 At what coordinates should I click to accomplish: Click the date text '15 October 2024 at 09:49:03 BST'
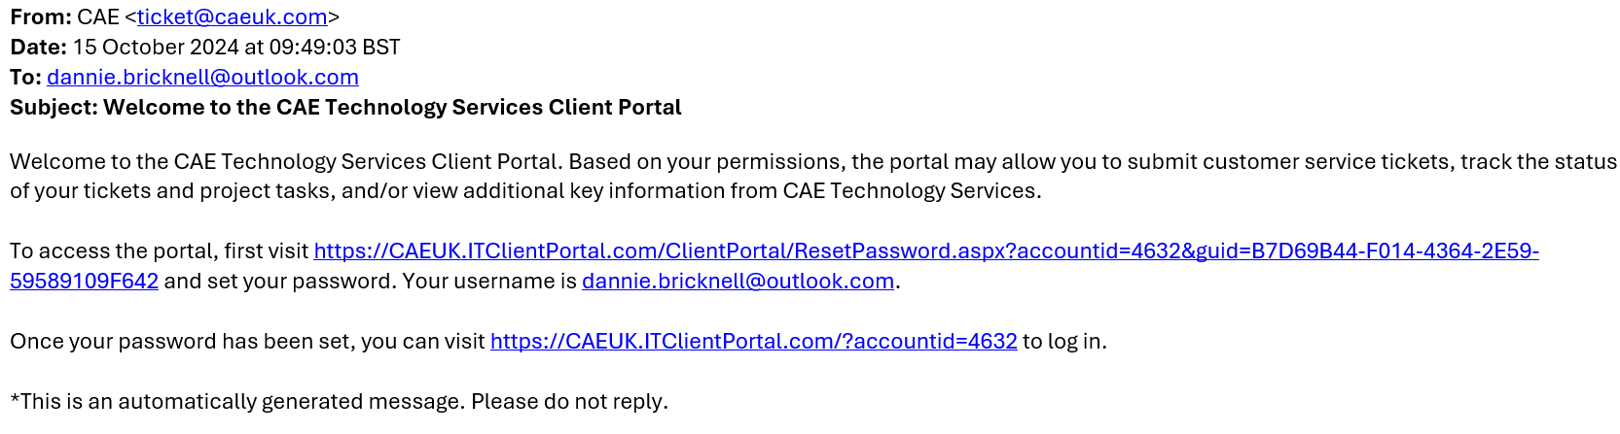(236, 48)
